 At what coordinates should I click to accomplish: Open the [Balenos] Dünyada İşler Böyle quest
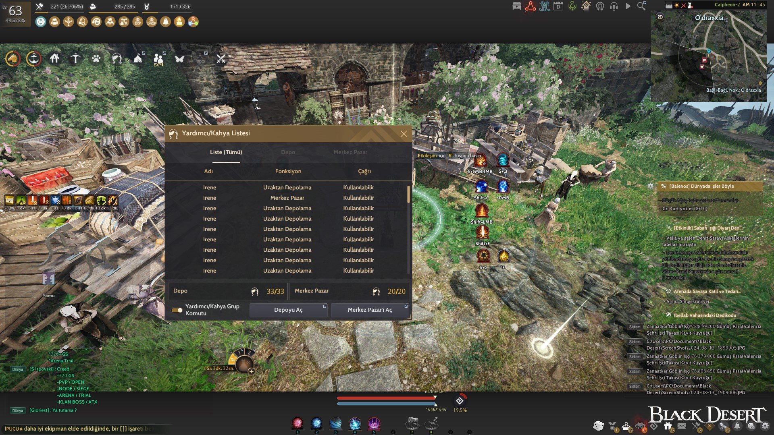[710, 186]
